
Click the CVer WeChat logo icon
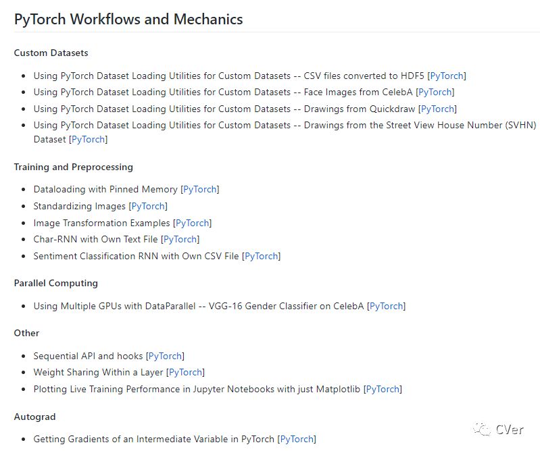coord(483,429)
